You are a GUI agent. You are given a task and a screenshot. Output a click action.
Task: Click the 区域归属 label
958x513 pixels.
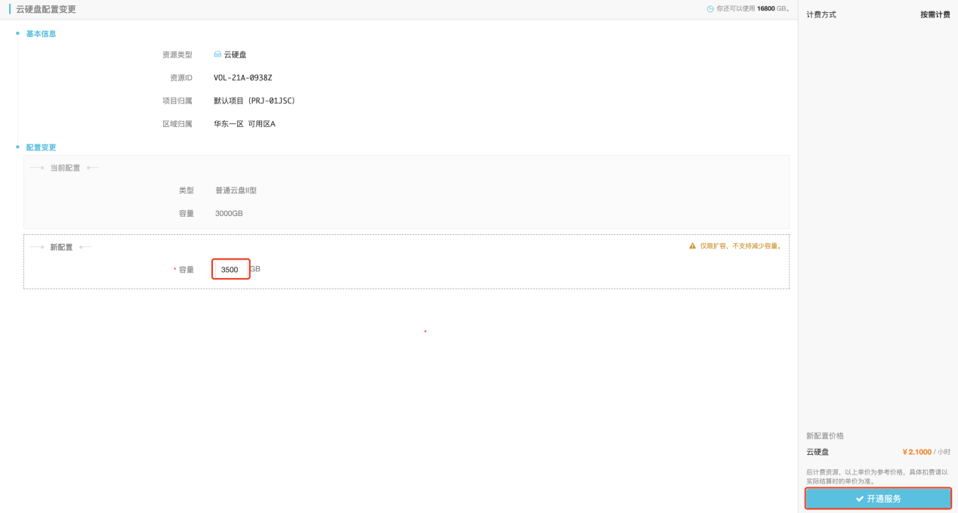pyautogui.click(x=177, y=124)
